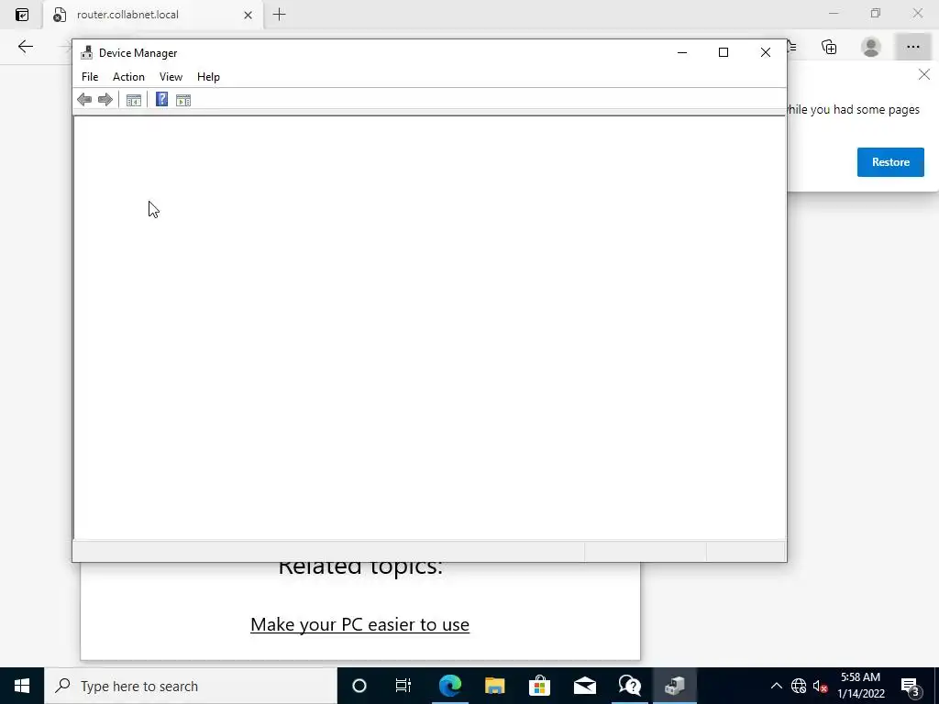Viewport: 939px width, 704px height.
Task: Open Cortana from the taskbar
Action: tap(359, 686)
